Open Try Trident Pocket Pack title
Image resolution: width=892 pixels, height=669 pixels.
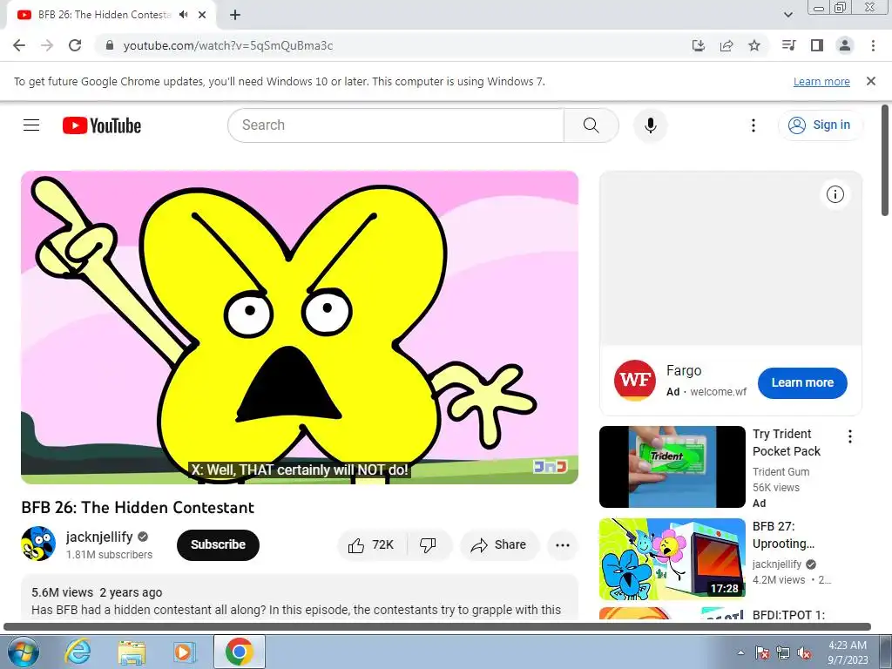[787, 443]
